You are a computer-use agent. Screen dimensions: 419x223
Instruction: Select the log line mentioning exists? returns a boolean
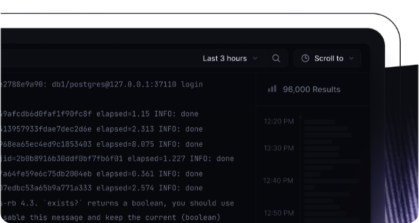117,203
